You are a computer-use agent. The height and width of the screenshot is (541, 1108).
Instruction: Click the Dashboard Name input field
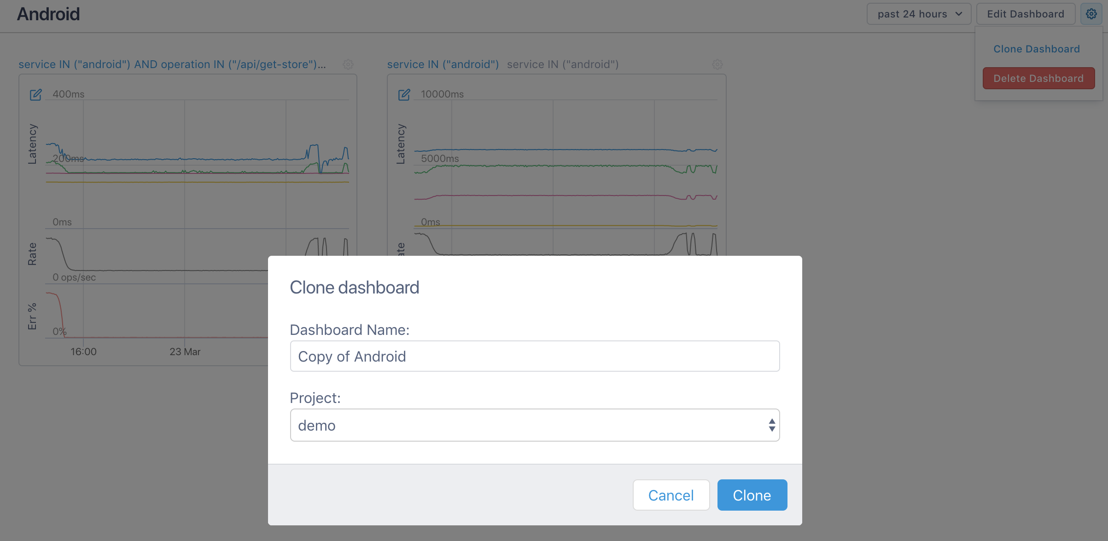[x=534, y=356]
